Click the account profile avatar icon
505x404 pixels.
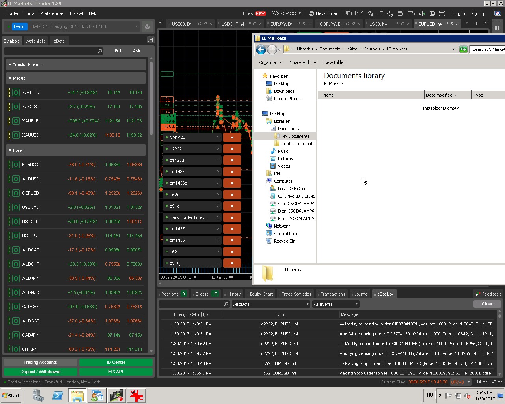(x=147, y=26)
